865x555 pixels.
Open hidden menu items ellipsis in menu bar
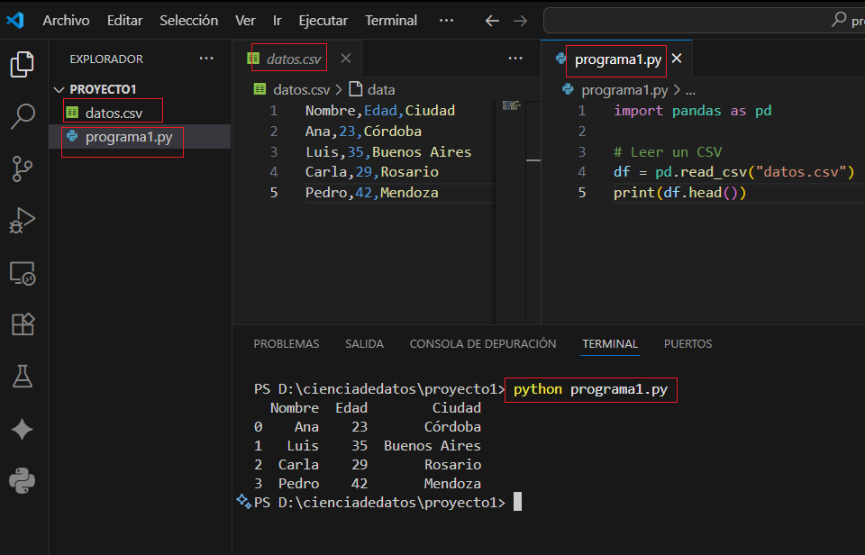[x=446, y=20]
